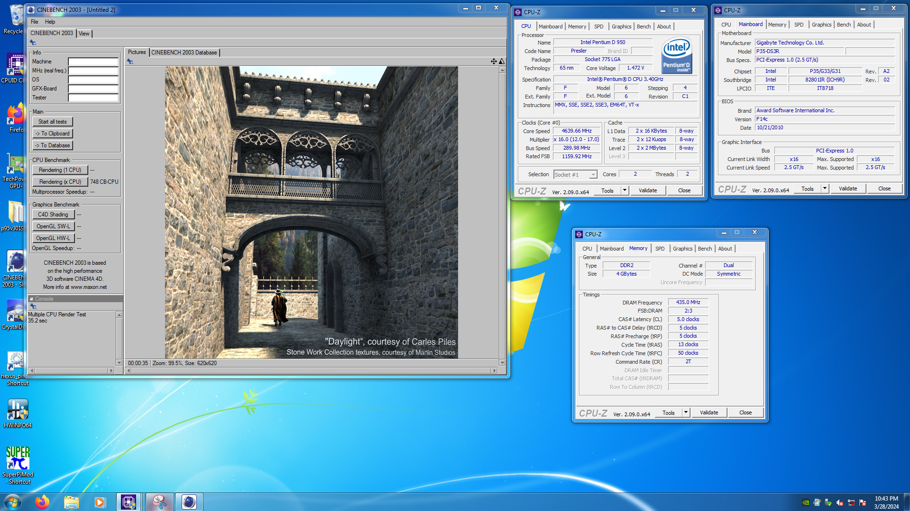
Task: Click Validate in the Memory CPU-Z window
Action: 709,412
